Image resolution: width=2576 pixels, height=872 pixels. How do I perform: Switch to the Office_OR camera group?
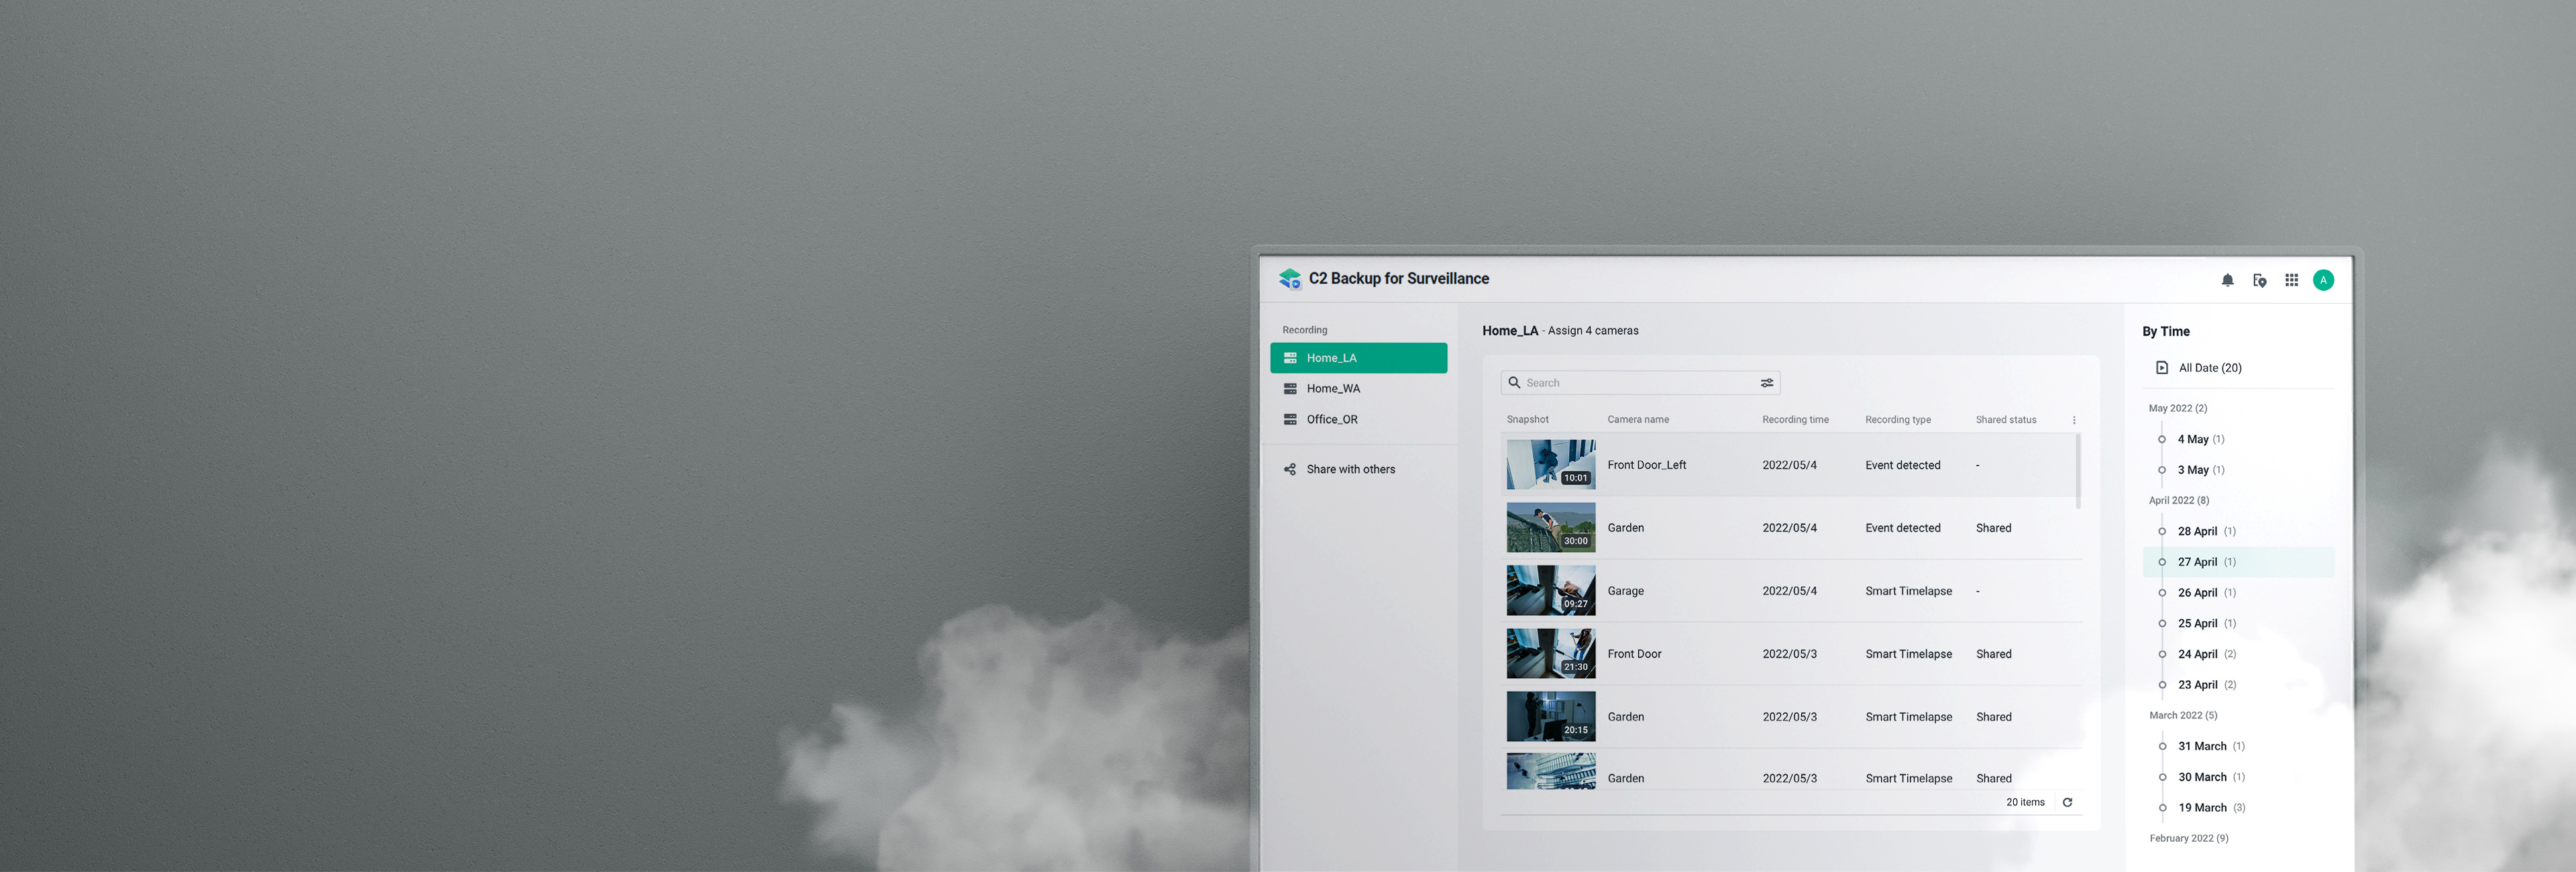[1332, 419]
